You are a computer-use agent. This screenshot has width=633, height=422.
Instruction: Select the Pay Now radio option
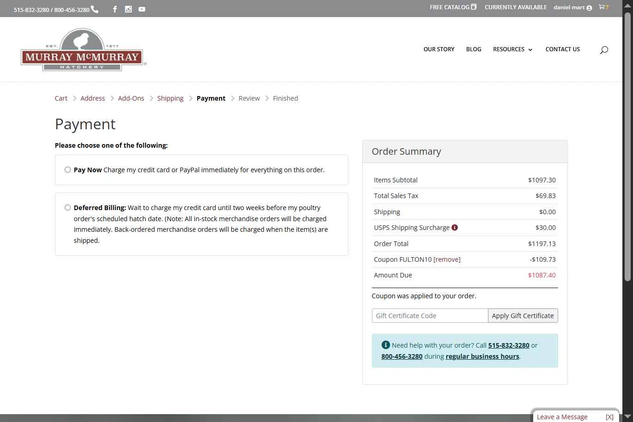click(x=67, y=170)
